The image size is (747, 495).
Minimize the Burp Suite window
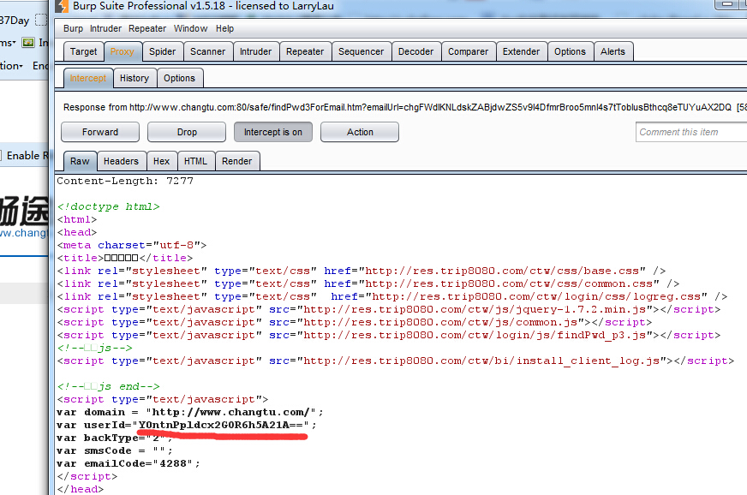click(727, 4)
